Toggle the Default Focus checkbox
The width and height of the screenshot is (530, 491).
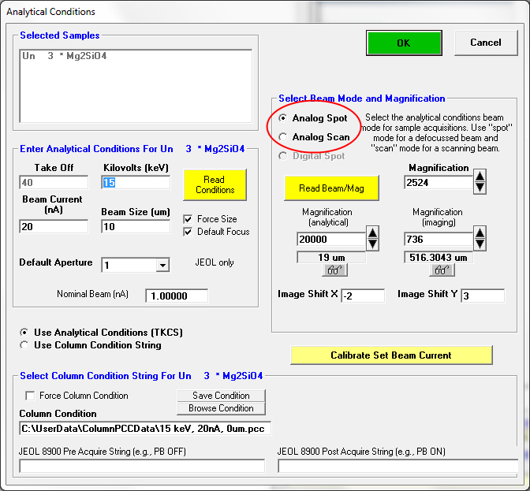(x=188, y=232)
